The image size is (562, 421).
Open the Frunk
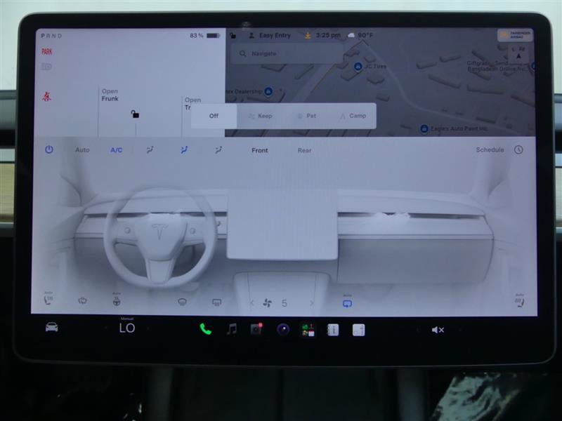pos(110,95)
